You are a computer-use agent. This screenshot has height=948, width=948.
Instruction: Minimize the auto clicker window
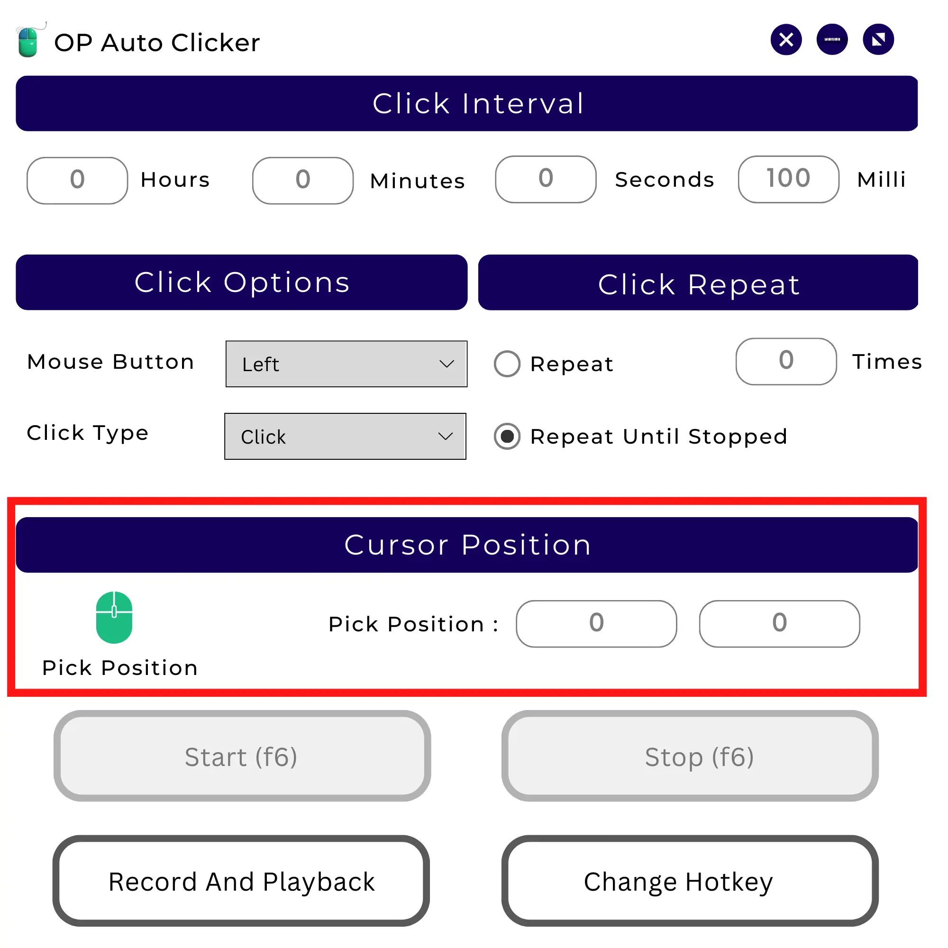point(832,39)
